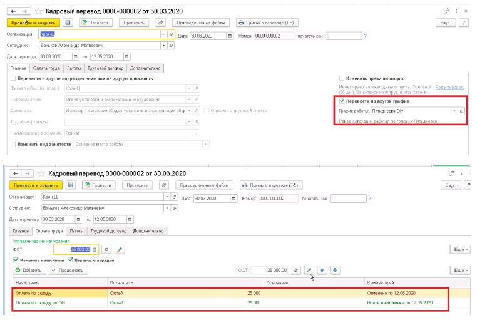Screen dimensions: 477x325
Task: Expand the График работы dropdown
Action: pyautogui.click(x=453, y=111)
